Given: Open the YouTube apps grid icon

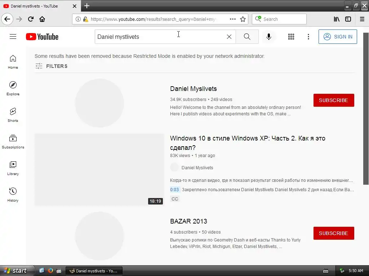Looking at the screenshot, I should (x=291, y=37).
